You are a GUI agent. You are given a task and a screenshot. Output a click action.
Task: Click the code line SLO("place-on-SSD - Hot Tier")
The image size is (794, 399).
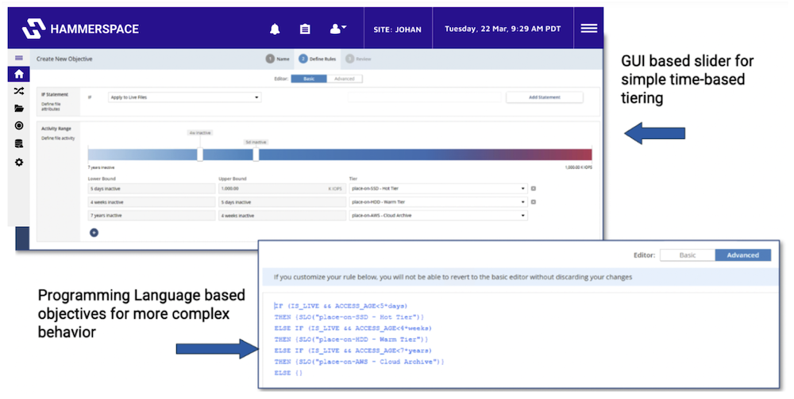coord(349,317)
